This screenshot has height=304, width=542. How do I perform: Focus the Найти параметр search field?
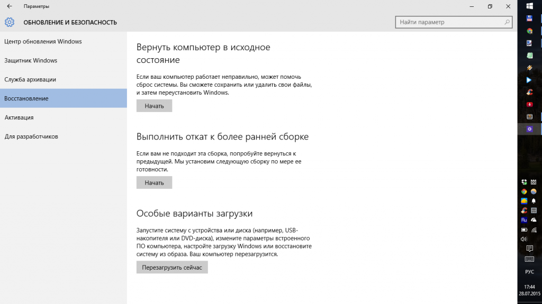pos(454,22)
